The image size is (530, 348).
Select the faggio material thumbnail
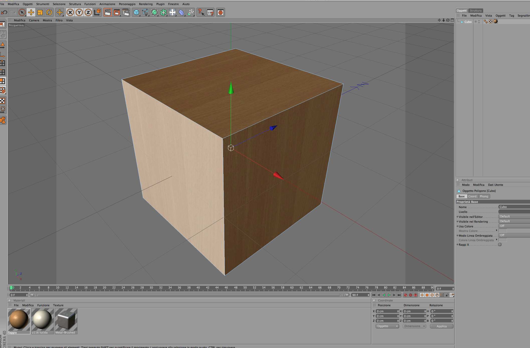[x=19, y=319]
